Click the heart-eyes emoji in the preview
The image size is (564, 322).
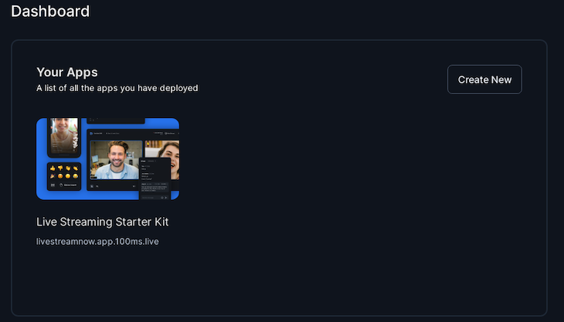[60, 176]
